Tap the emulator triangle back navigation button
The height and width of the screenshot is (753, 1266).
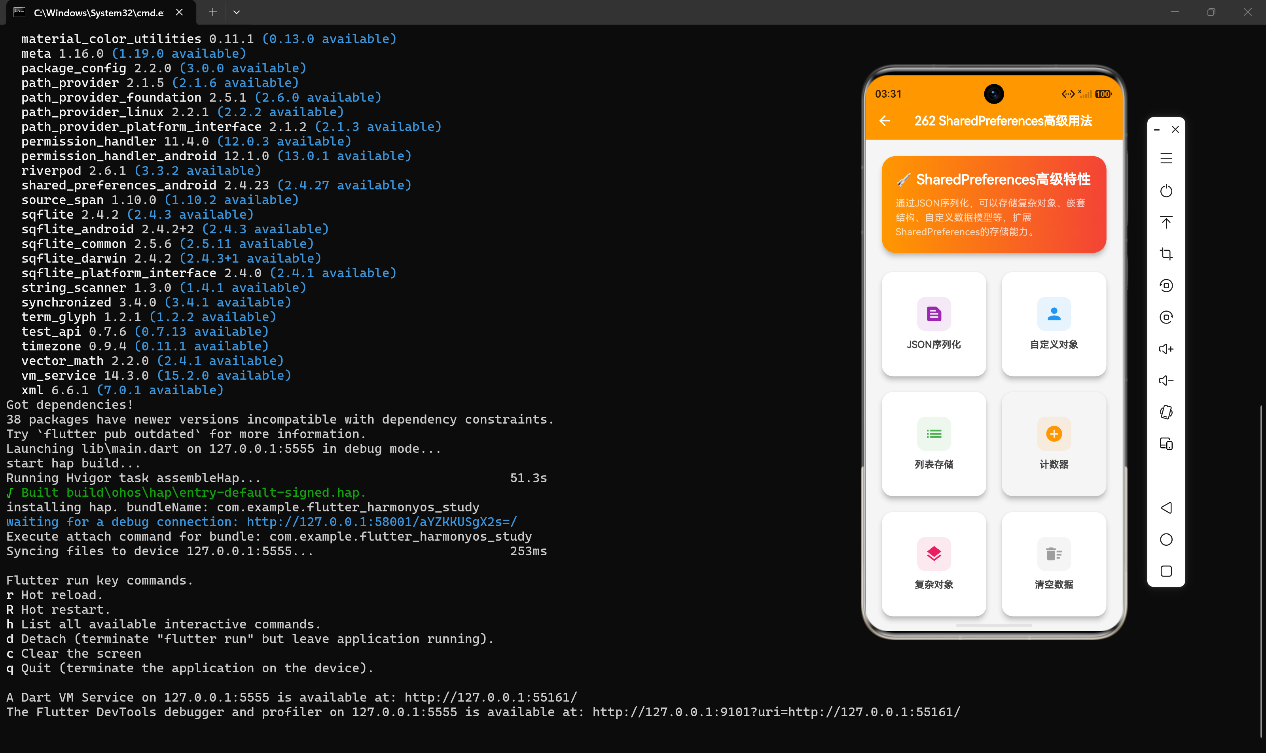pos(1166,508)
